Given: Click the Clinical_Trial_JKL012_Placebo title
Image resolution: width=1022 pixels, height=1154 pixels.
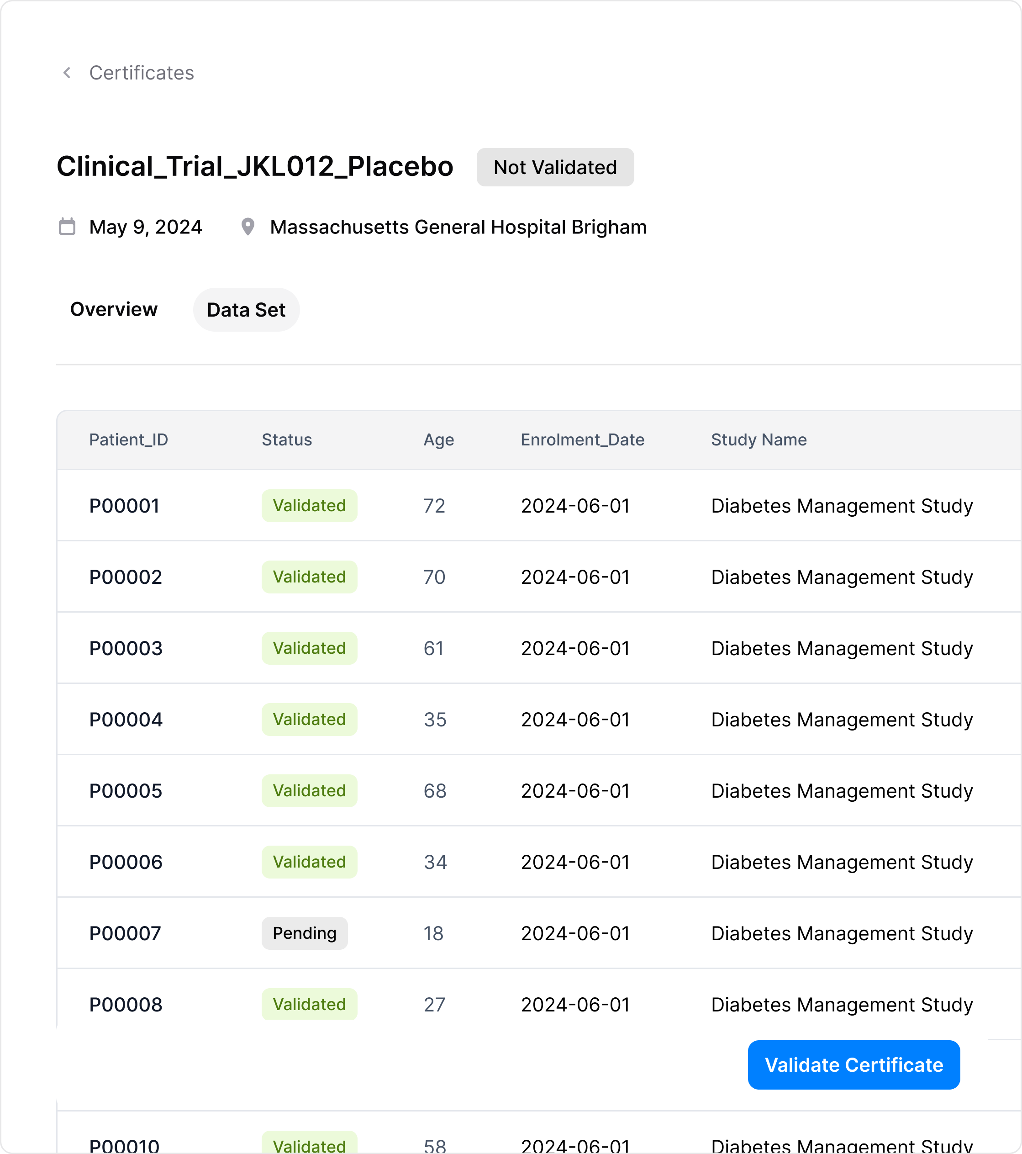Looking at the screenshot, I should [254, 167].
